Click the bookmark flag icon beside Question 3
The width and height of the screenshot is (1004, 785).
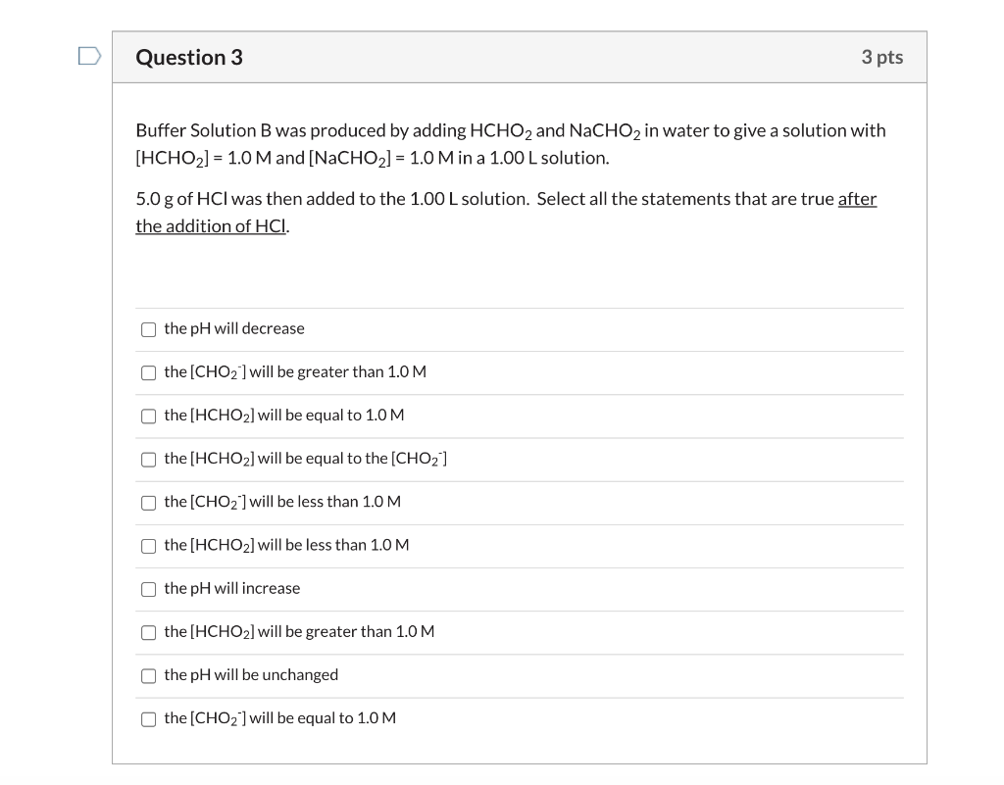pyautogui.click(x=88, y=57)
